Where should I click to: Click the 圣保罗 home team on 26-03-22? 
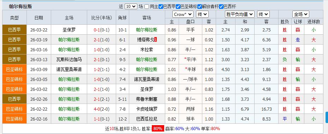(x=69, y=30)
